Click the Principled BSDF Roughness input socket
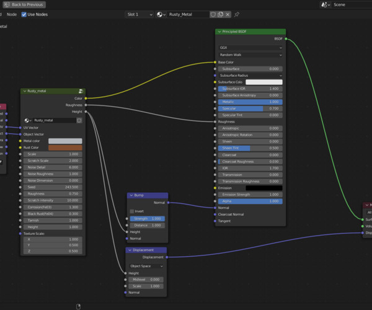This screenshot has width=372, height=310. coord(215,122)
